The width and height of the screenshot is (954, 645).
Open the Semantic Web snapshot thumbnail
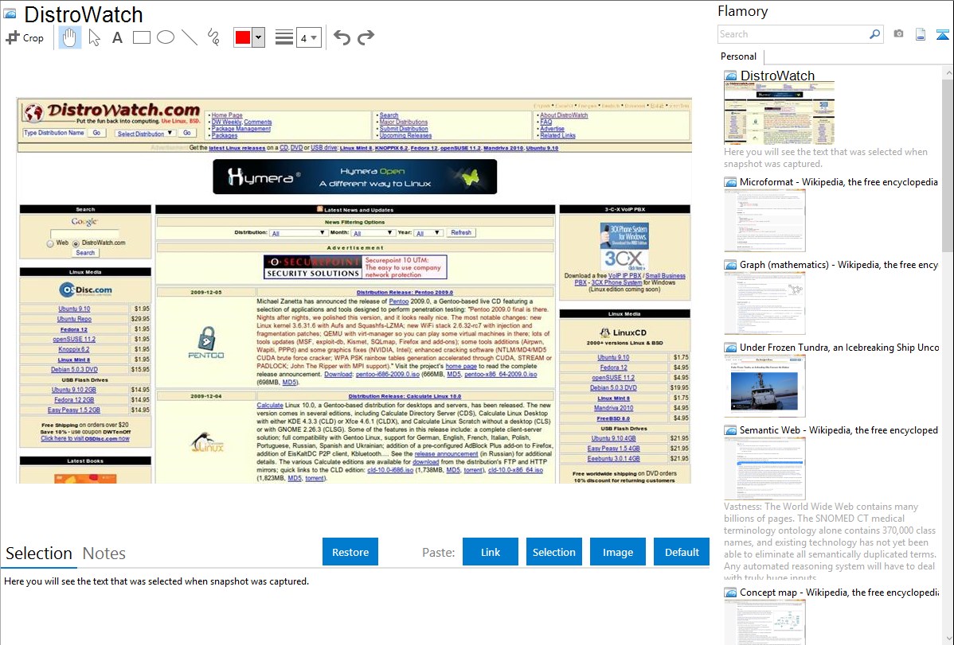764,468
